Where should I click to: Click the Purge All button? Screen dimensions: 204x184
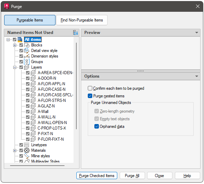[132, 176]
